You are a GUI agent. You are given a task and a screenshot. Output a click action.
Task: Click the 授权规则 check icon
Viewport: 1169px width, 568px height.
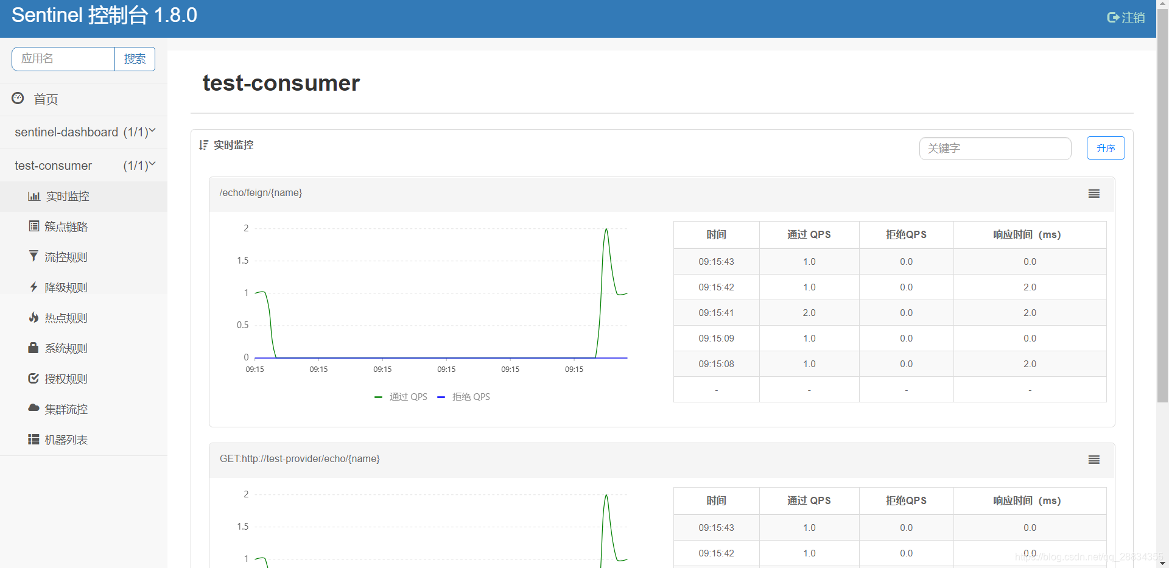click(x=34, y=378)
